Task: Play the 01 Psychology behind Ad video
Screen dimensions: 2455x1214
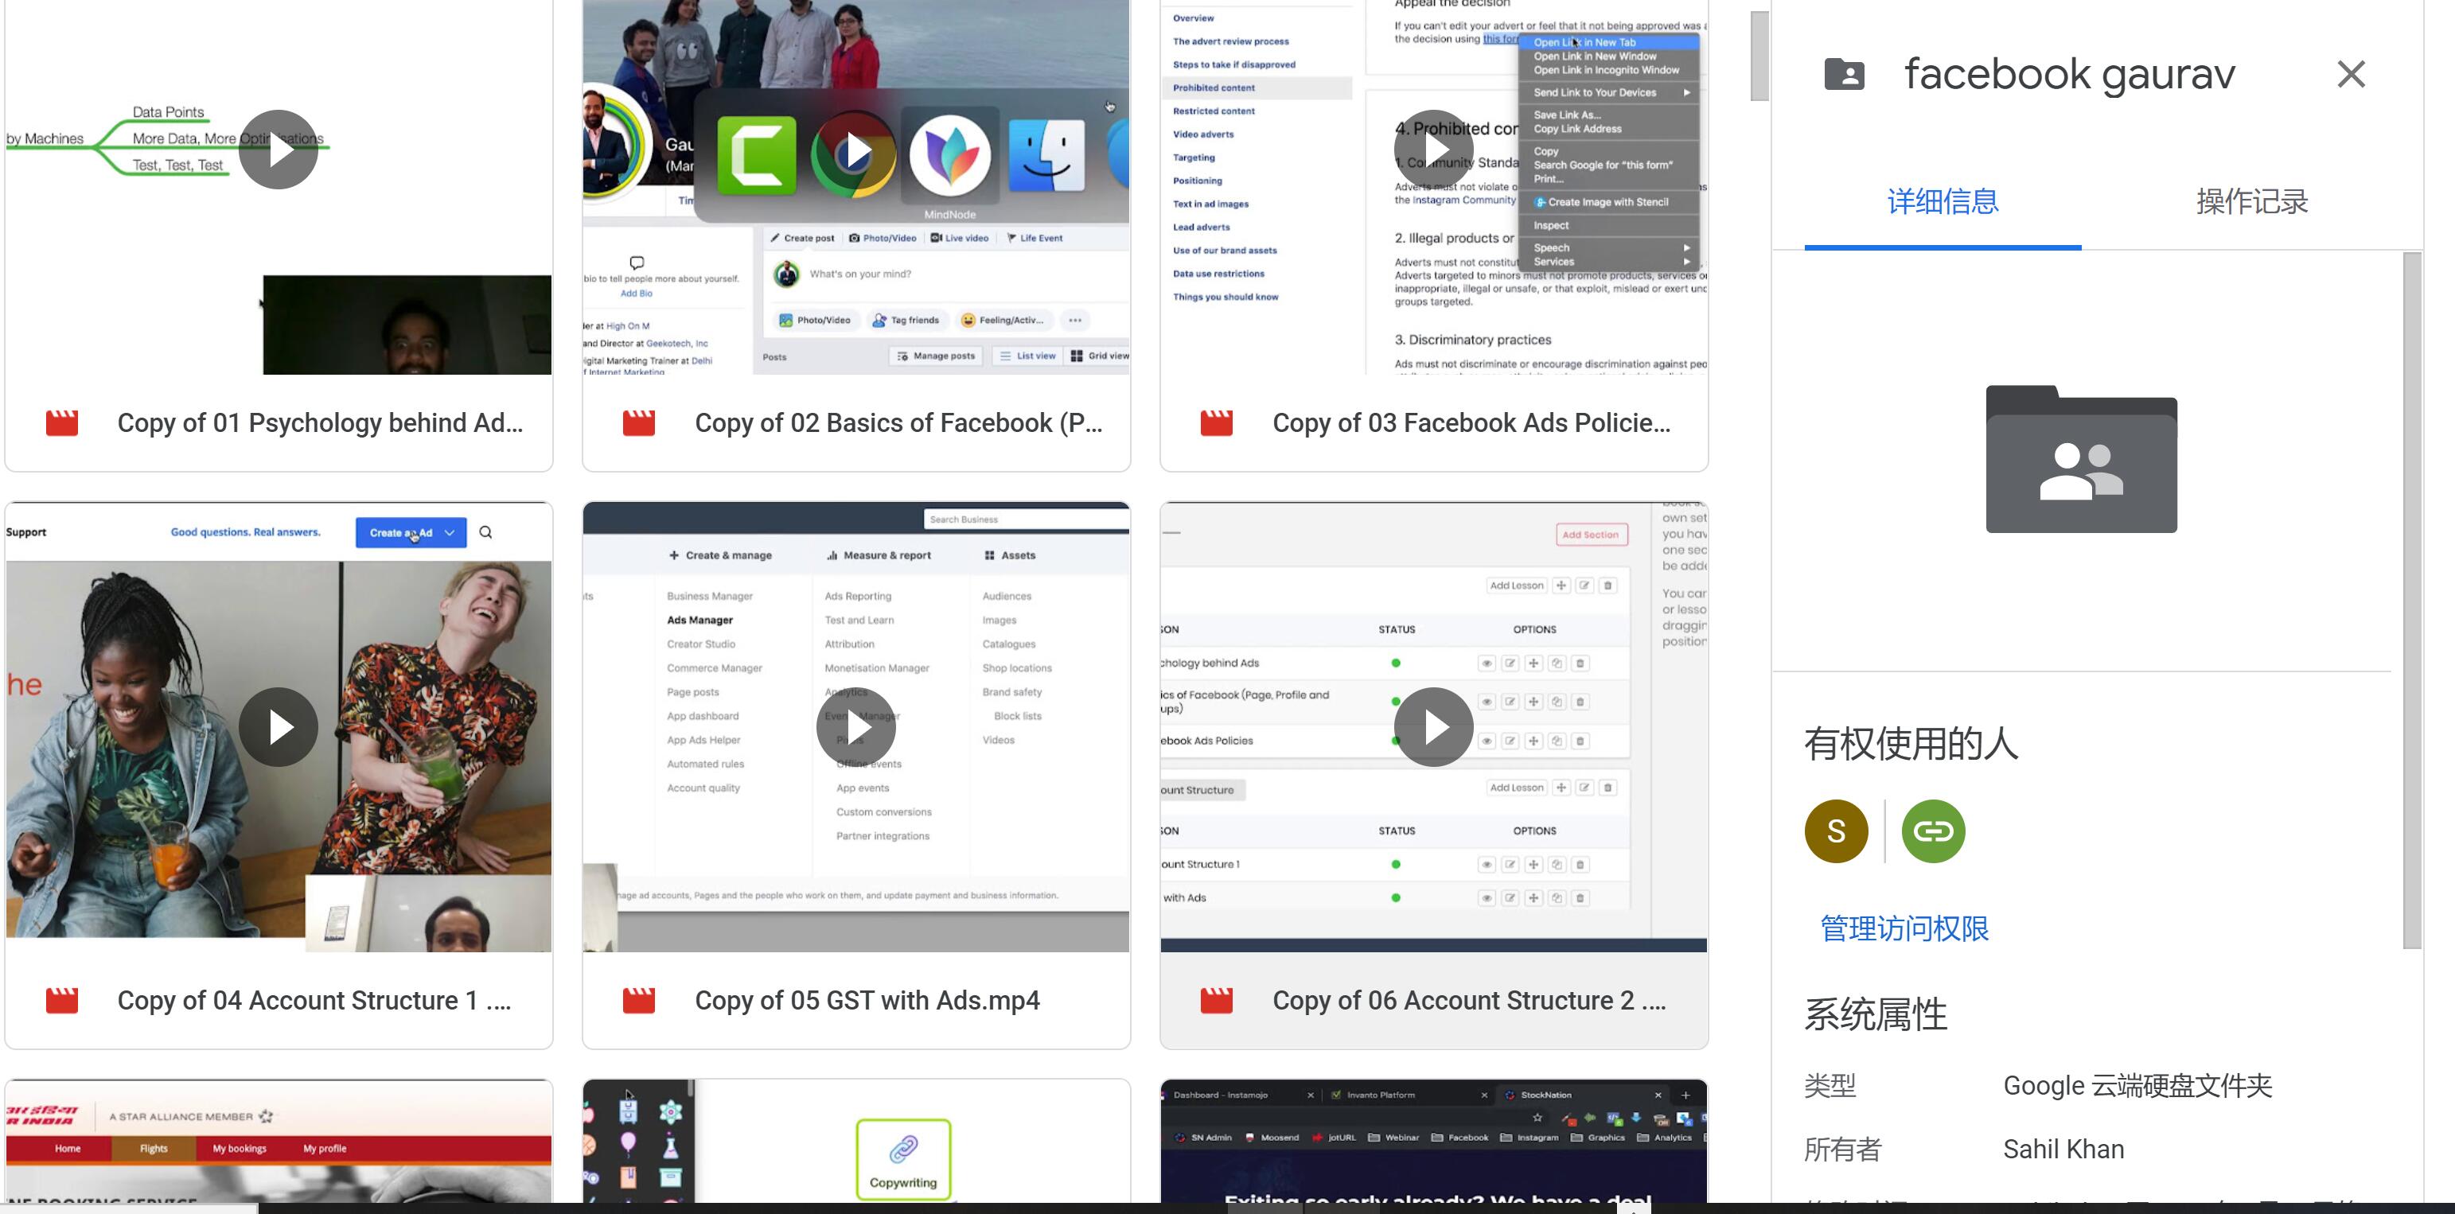Action: coord(279,150)
